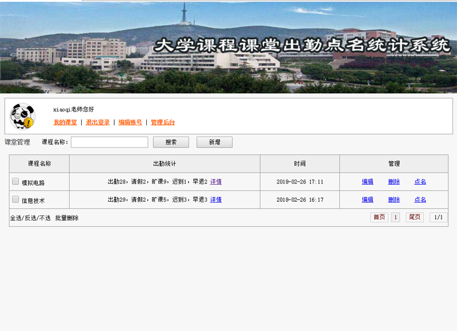Tick the checkbox for 模拟电路
Screen dimensions: 457x331
[x=15, y=181]
